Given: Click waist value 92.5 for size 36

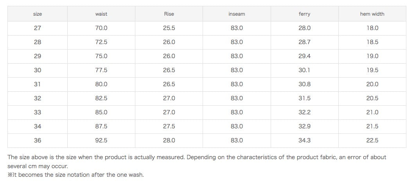Looking at the screenshot, I should point(101,140).
